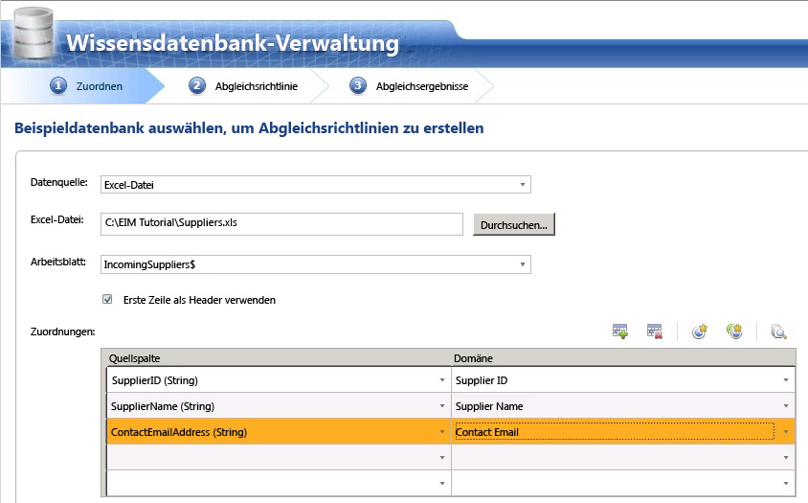This screenshot has width=808, height=503.
Task: Click the 'Zuordnungen:' label
Action: coord(63,332)
